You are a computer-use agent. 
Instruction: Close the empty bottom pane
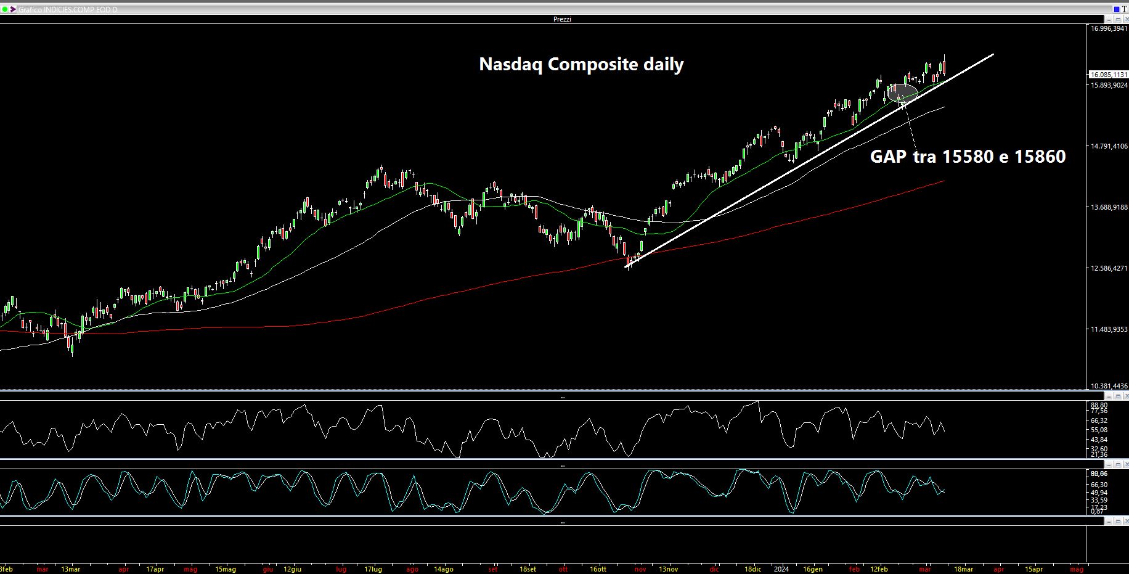click(1126, 521)
